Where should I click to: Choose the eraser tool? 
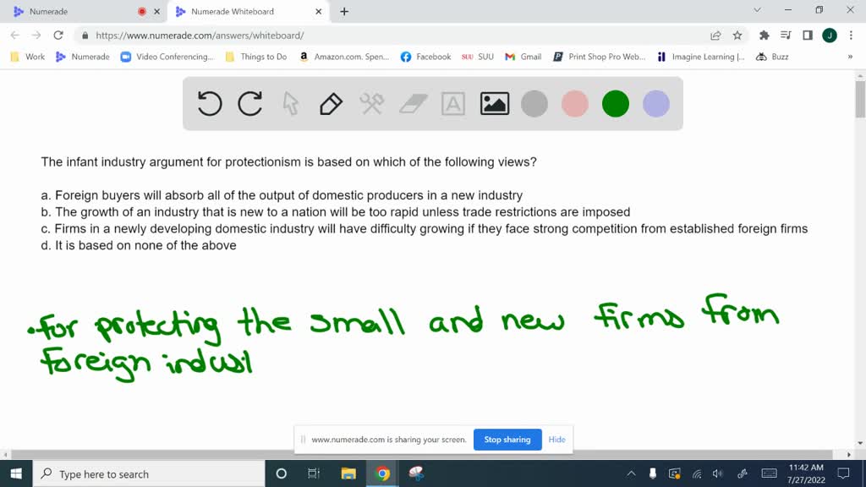pos(413,104)
